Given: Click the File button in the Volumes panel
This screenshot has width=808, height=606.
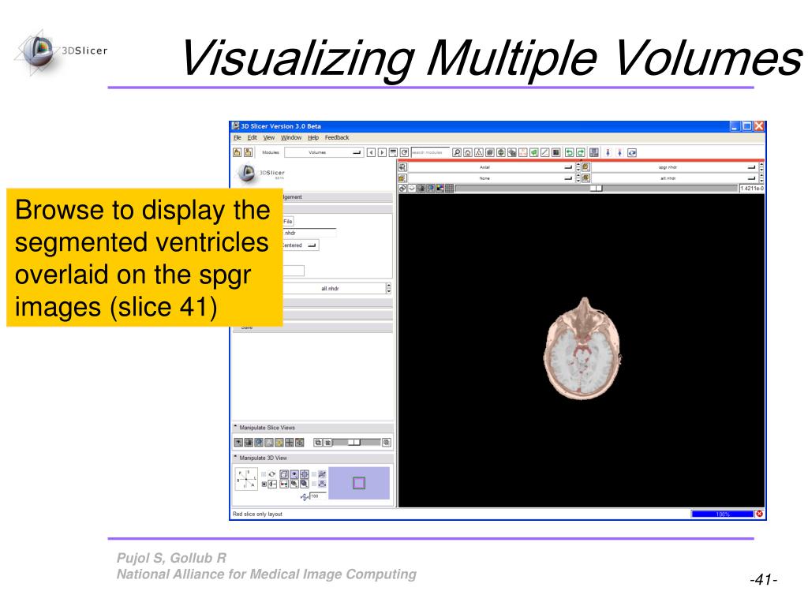Looking at the screenshot, I should point(287,222).
